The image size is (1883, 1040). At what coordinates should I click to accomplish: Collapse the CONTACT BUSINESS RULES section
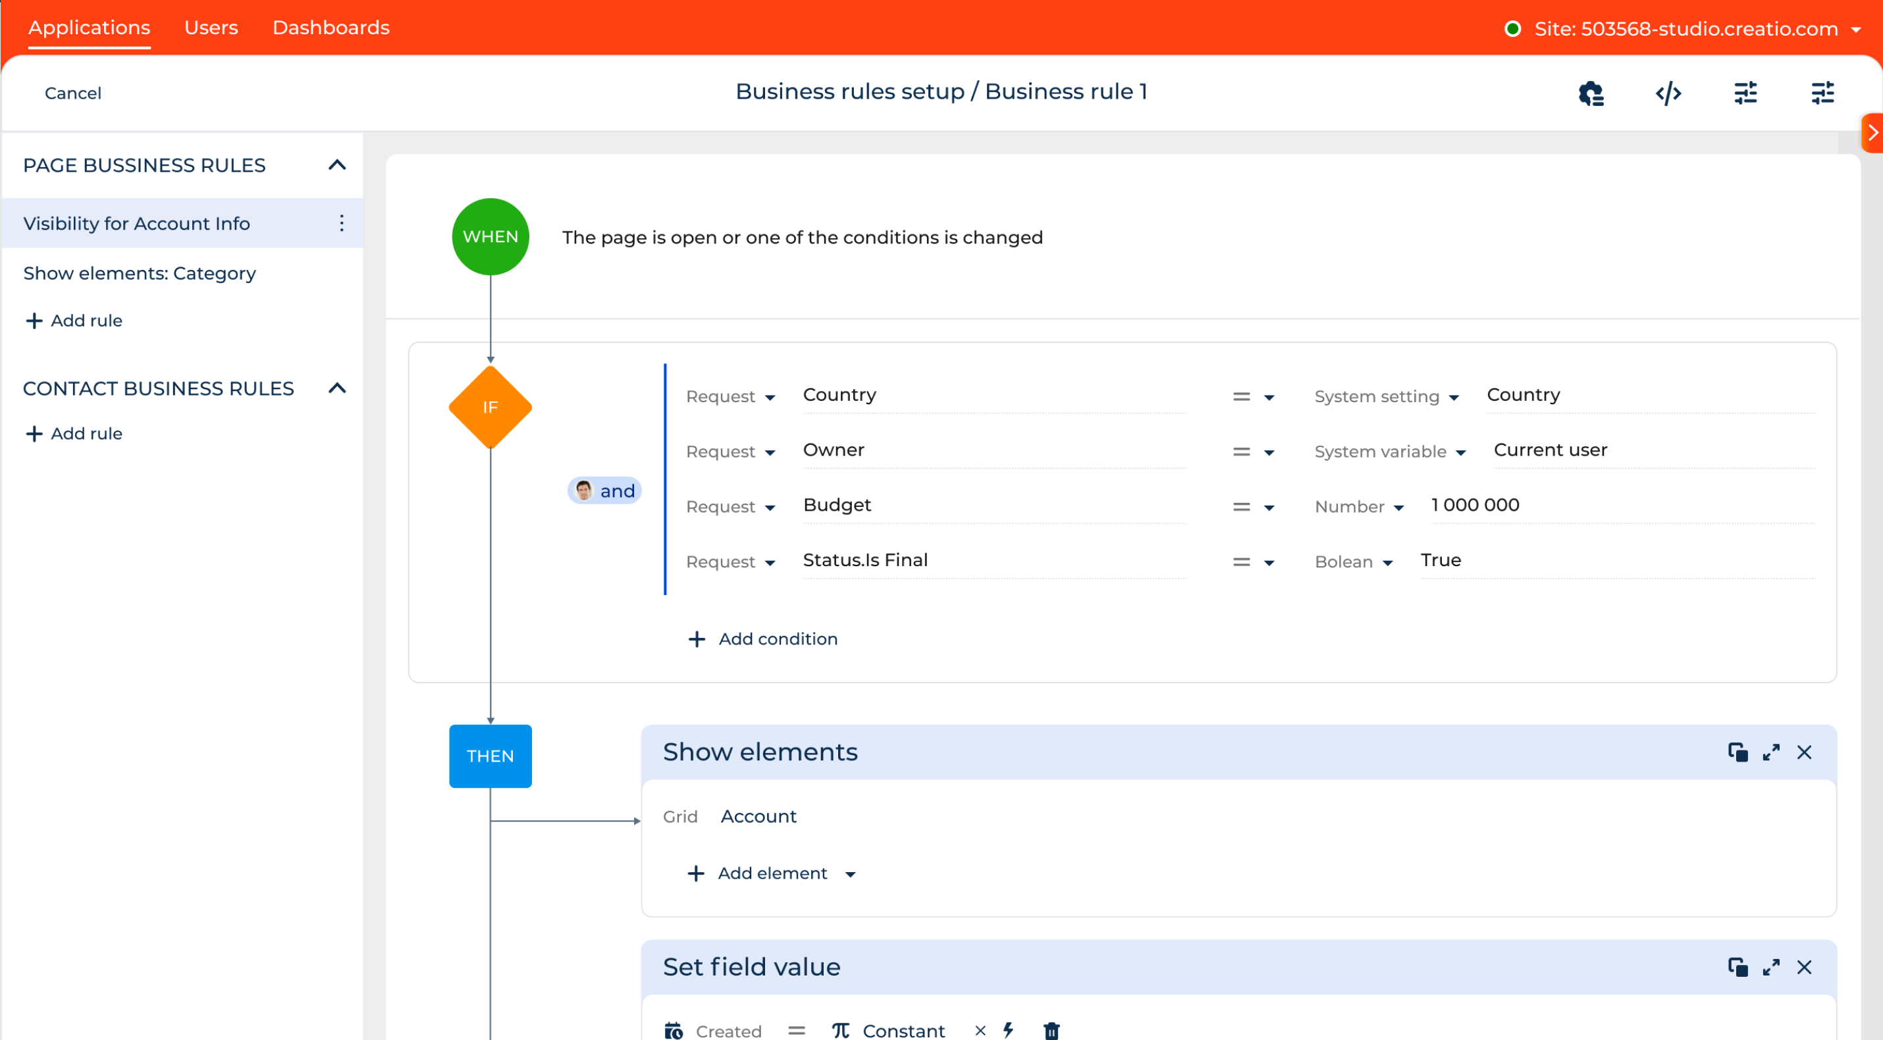[x=337, y=388]
